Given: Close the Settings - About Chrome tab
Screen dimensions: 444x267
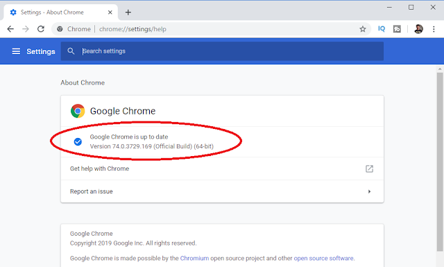Looking at the screenshot, I should coord(110,12).
